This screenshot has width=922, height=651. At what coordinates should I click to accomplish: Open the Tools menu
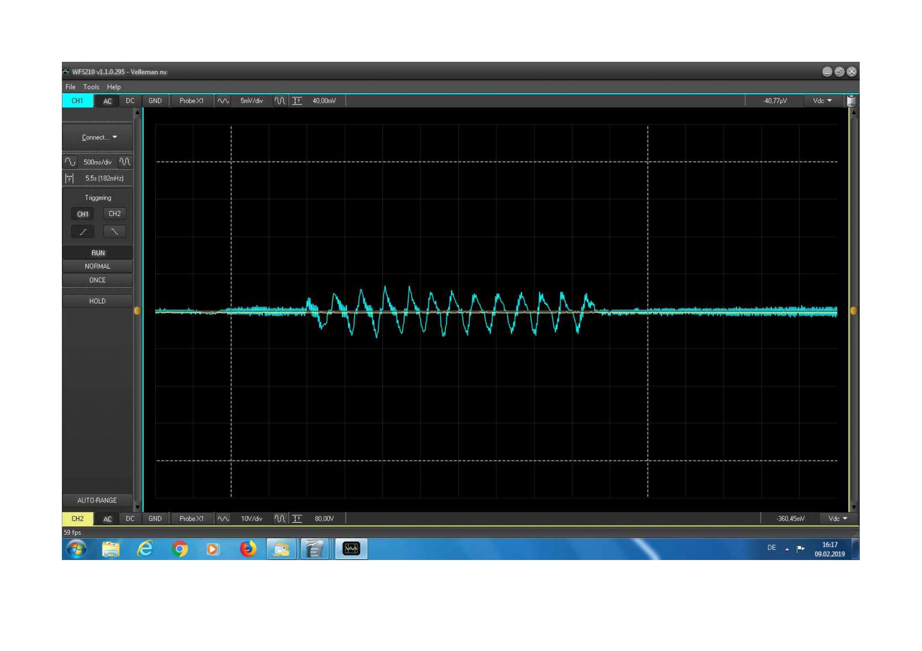click(91, 87)
